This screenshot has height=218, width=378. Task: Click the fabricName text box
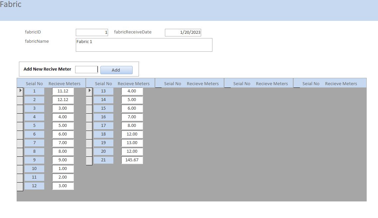pos(144,45)
